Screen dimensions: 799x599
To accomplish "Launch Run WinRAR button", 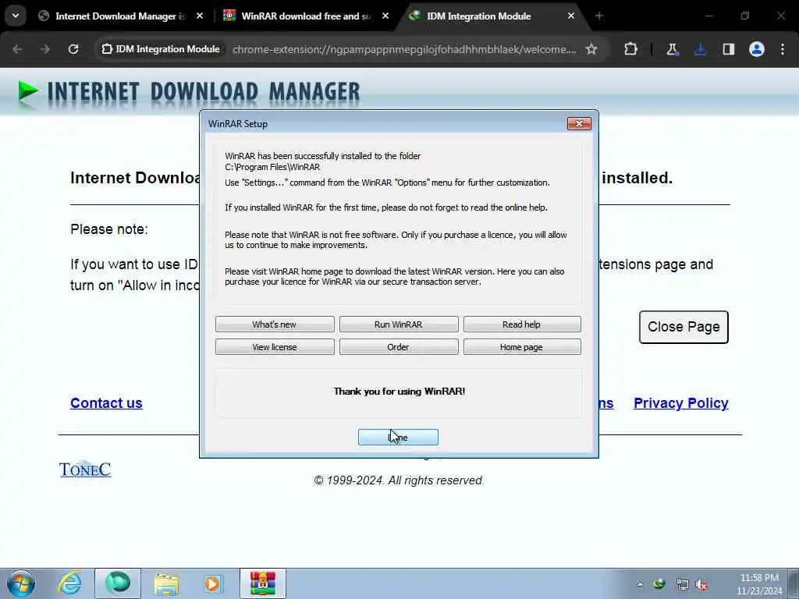I will point(399,324).
